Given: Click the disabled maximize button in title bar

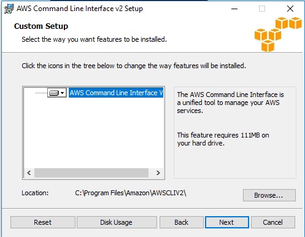Looking at the screenshot, I should pyautogui.click(x=262, y=9).
